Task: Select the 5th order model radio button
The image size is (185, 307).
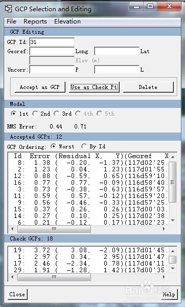Action: click(x=99, y=114)
